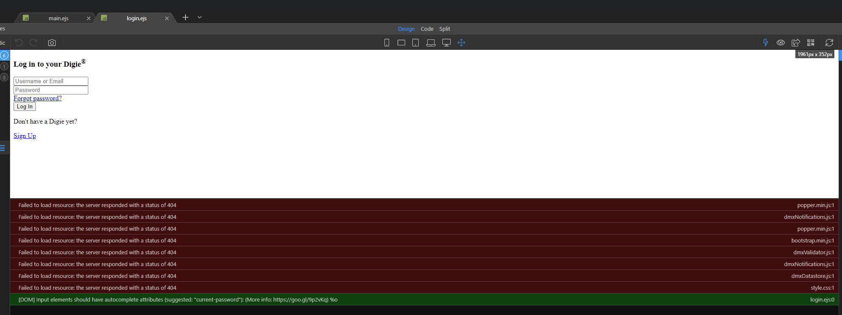Click the blue lightning bolt icon
Image resolution: width=842 pixels, height=315 pixels.
point(766,43)
